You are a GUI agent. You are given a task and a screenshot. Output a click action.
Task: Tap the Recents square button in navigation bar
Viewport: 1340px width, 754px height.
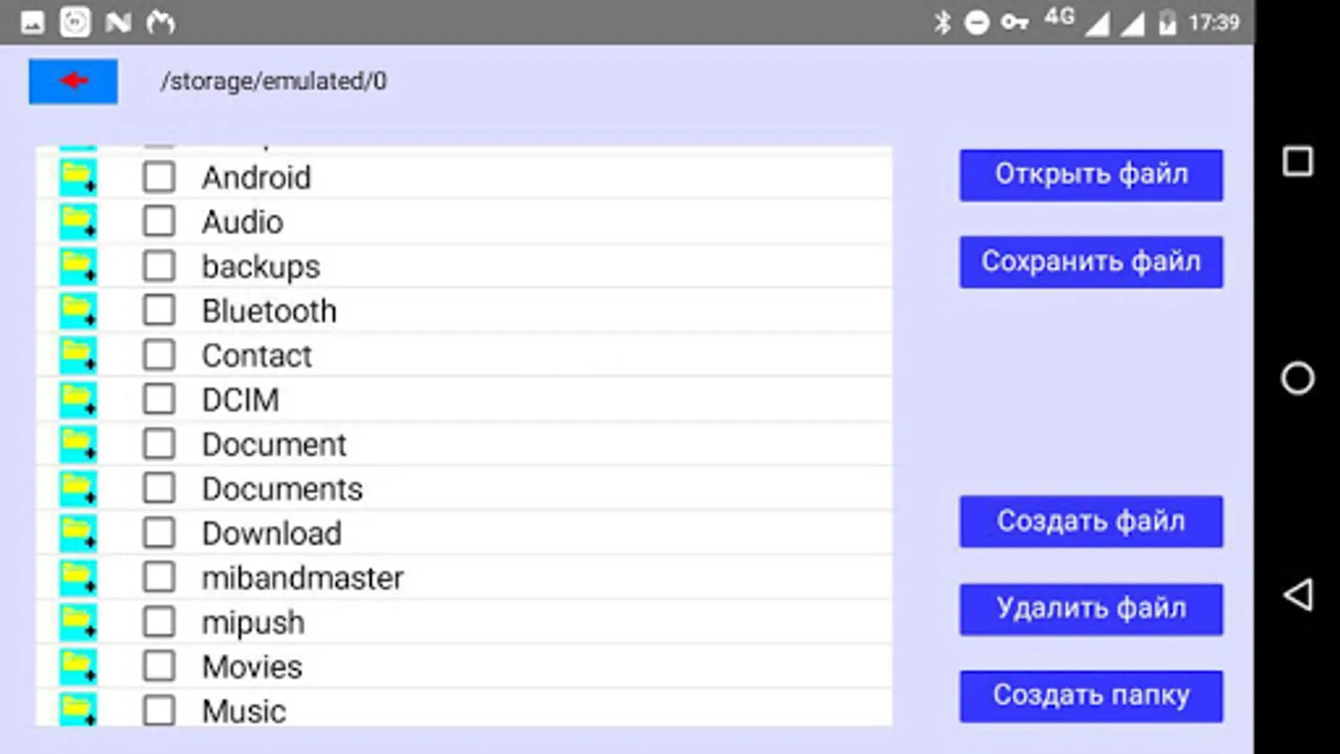[1296, 163]
